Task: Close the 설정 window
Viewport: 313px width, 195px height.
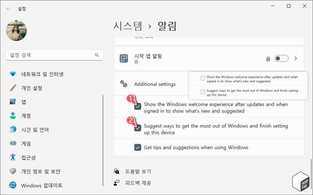Action: tap(305, 6)
